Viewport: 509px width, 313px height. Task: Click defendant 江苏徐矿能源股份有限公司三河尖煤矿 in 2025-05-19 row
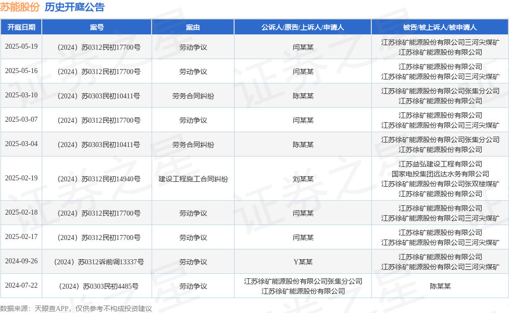tap(440, 43)
